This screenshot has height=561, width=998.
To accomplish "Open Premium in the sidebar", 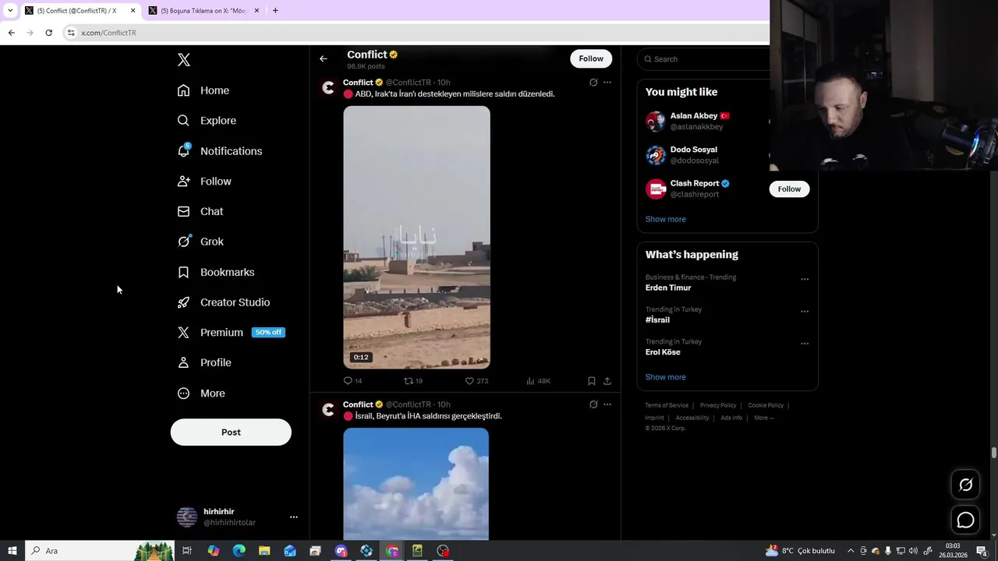I will [231, 333].
